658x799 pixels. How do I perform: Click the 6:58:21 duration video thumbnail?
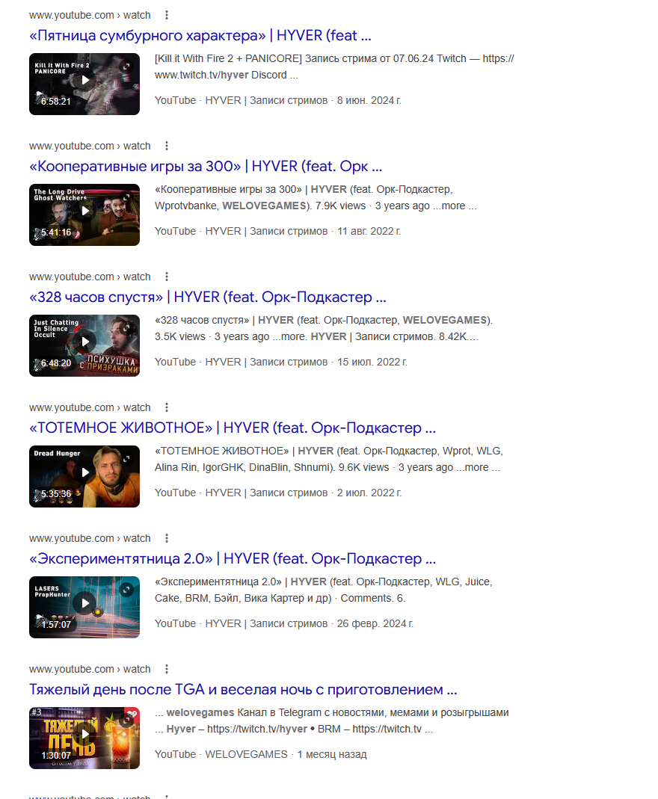(84, 84)
